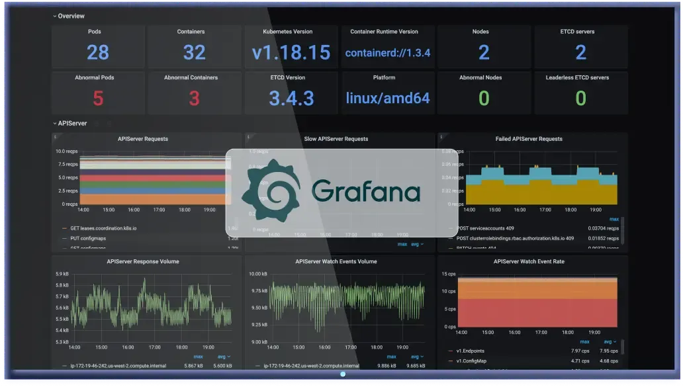Sort Watch Events Volume legend by avg
The image size is (683, 387).
tap(417, 357)
